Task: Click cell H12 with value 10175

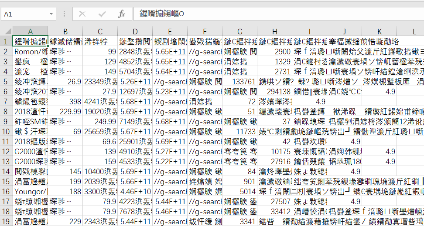Action: coord(274,151)
